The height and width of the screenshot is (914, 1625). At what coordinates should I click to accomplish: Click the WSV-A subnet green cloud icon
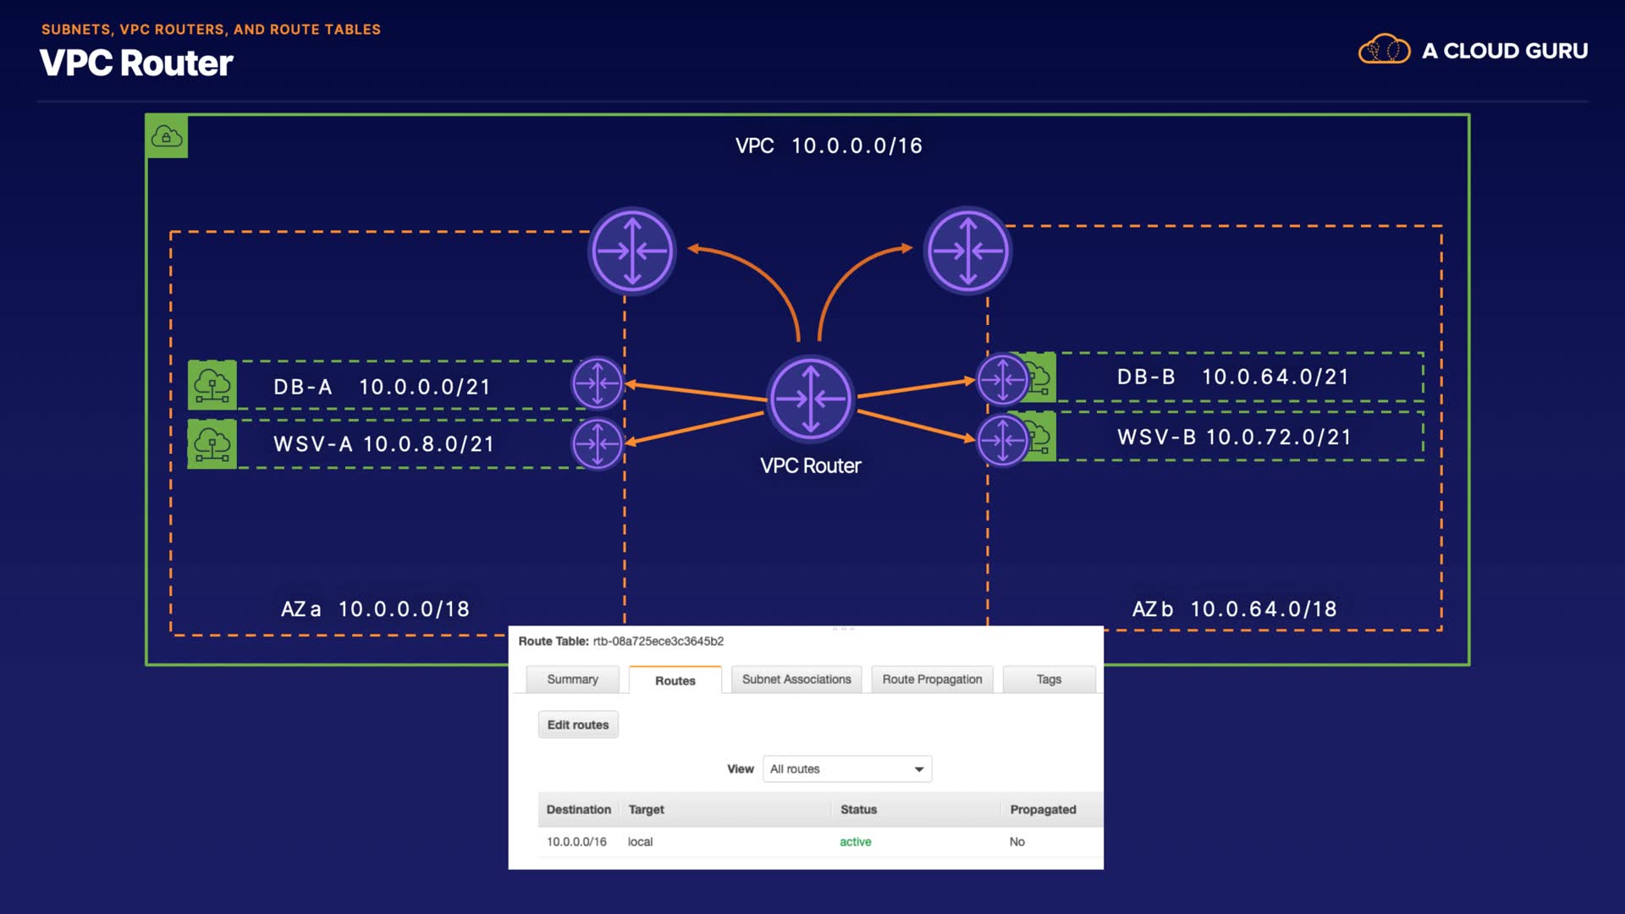tap(212, 443)
